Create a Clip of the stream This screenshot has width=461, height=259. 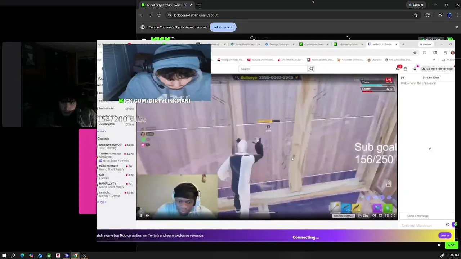pyautogui.click(x=363, y=215)
